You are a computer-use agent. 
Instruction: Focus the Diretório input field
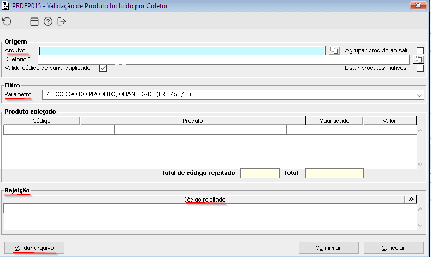pyautogui.click(x=223, y=60)
